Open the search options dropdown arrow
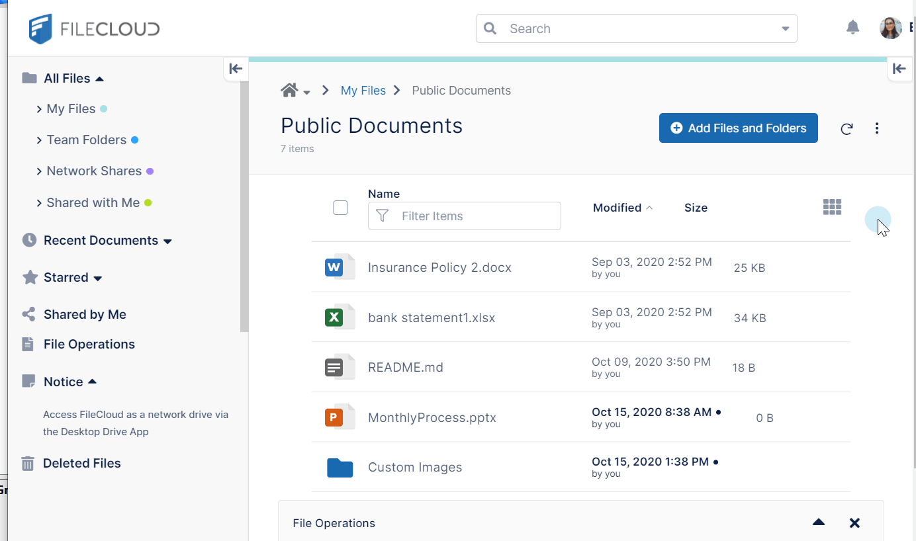 pyautogui.click(x=786, y=29)
